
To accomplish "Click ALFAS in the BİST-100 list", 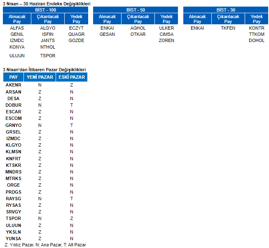I will pyautogui.click(x=17, y=28).
